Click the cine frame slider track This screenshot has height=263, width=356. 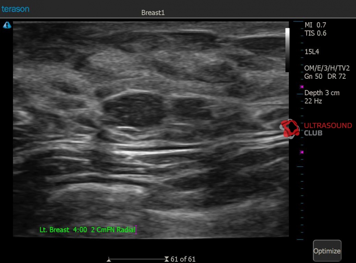click(x=138, y=259)
